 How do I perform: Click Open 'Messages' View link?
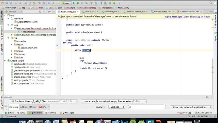pos(177,17)
